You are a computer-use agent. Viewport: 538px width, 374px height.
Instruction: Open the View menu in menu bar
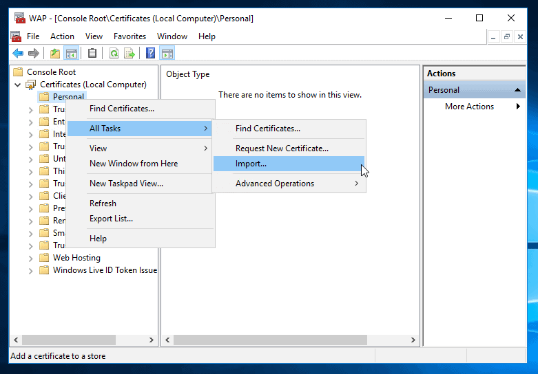94,36
